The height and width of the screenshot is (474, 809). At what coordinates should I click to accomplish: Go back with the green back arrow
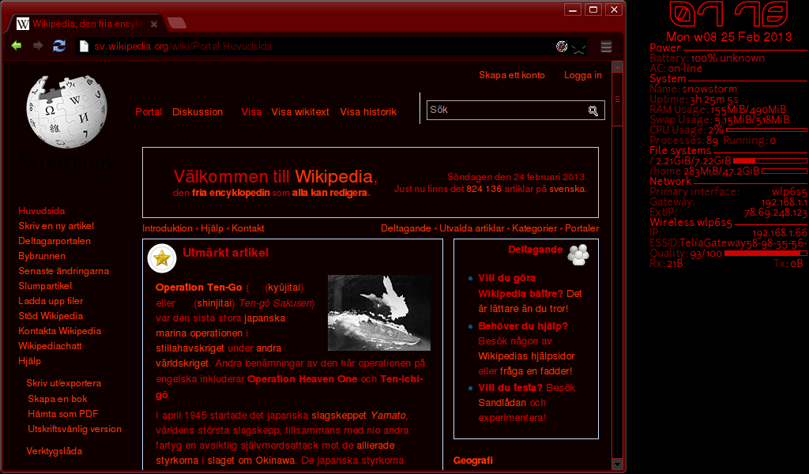(17, 46)
